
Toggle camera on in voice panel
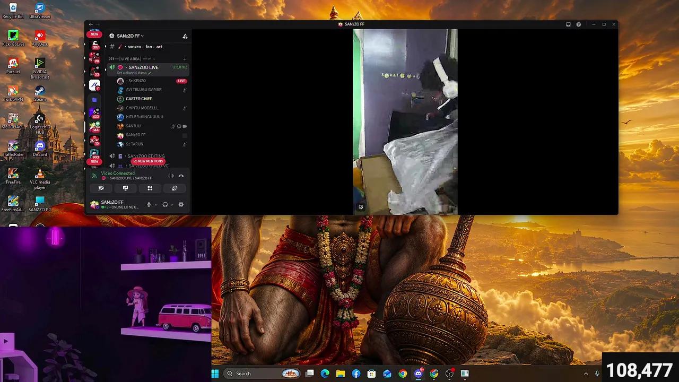tap(101, 188)
